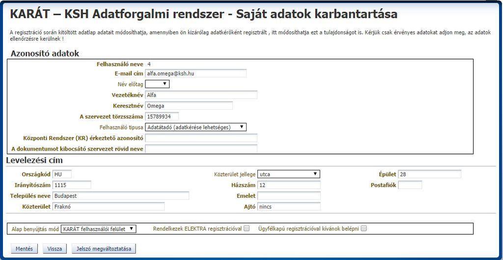This screenshot has height=260, width=503.
Task: Enable Rendelkezek ELEKTRA regisztrációval checkbox
Action: 247,229
